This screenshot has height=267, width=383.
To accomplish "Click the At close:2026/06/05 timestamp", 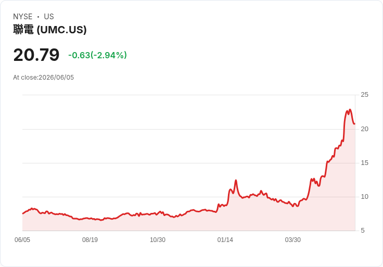I will 44,78.
